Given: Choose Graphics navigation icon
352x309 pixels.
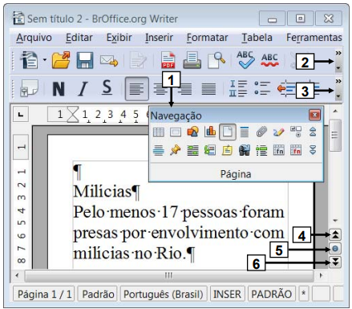Looking at the screenshot, I should click(x=192, y=132).
